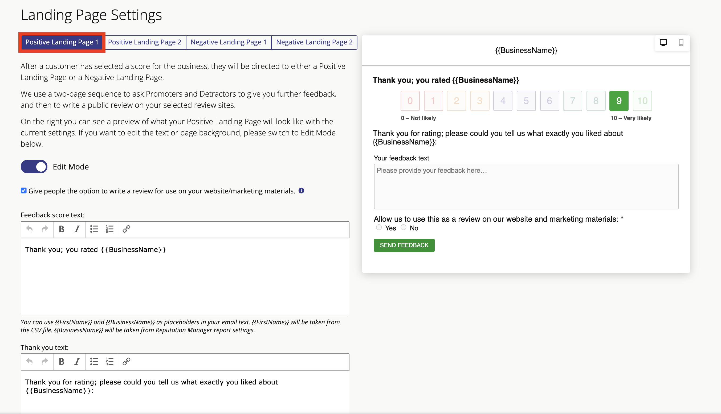Insert bulleted list in Feedback score editor
This screenshot has height=414, width=721.
(94, 229)
